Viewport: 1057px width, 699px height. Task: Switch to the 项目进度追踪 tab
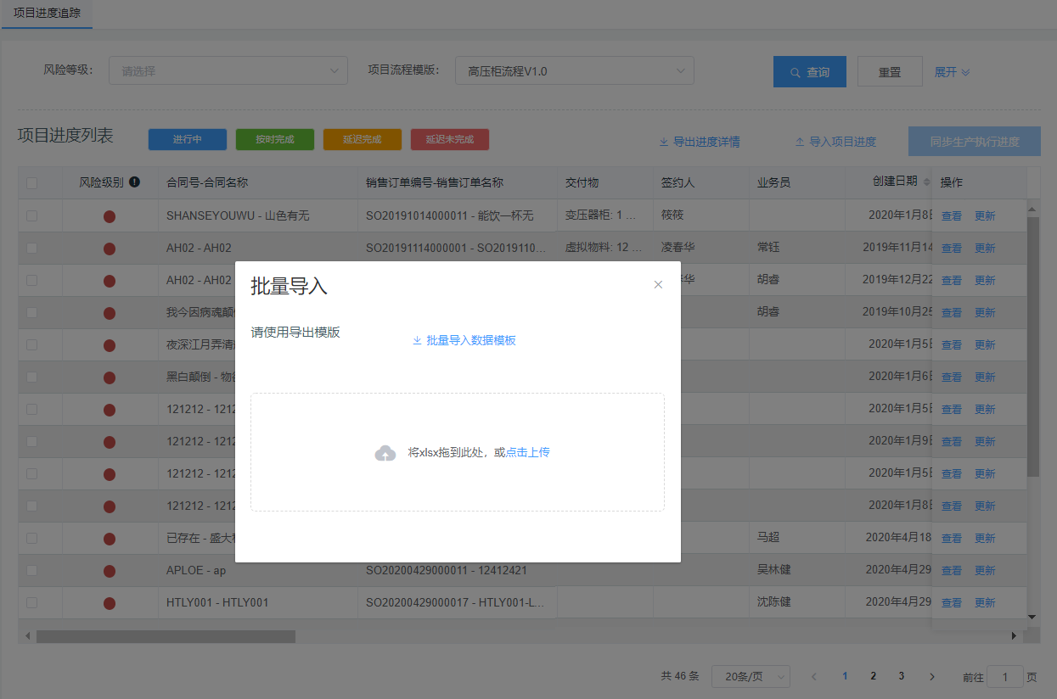(47, 14)
